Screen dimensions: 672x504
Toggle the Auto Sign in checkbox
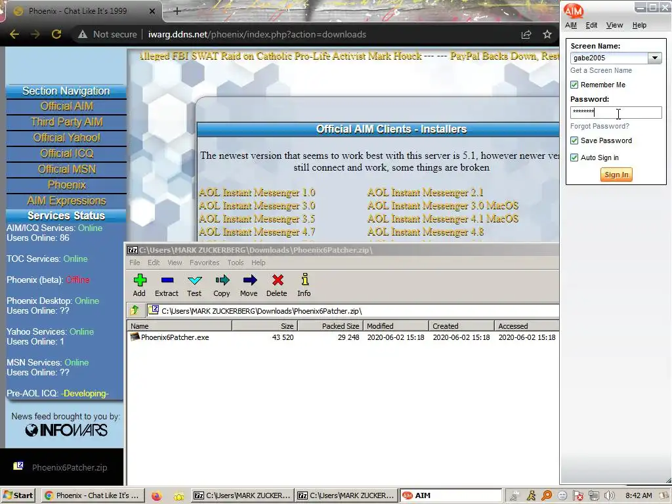pyautogui.click(x=574, y=157)
